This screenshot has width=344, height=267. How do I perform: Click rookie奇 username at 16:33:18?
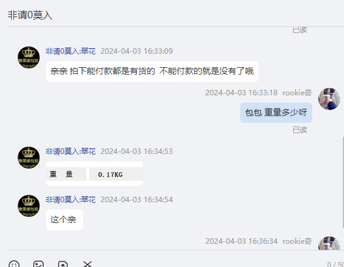(x=297, y=93)
